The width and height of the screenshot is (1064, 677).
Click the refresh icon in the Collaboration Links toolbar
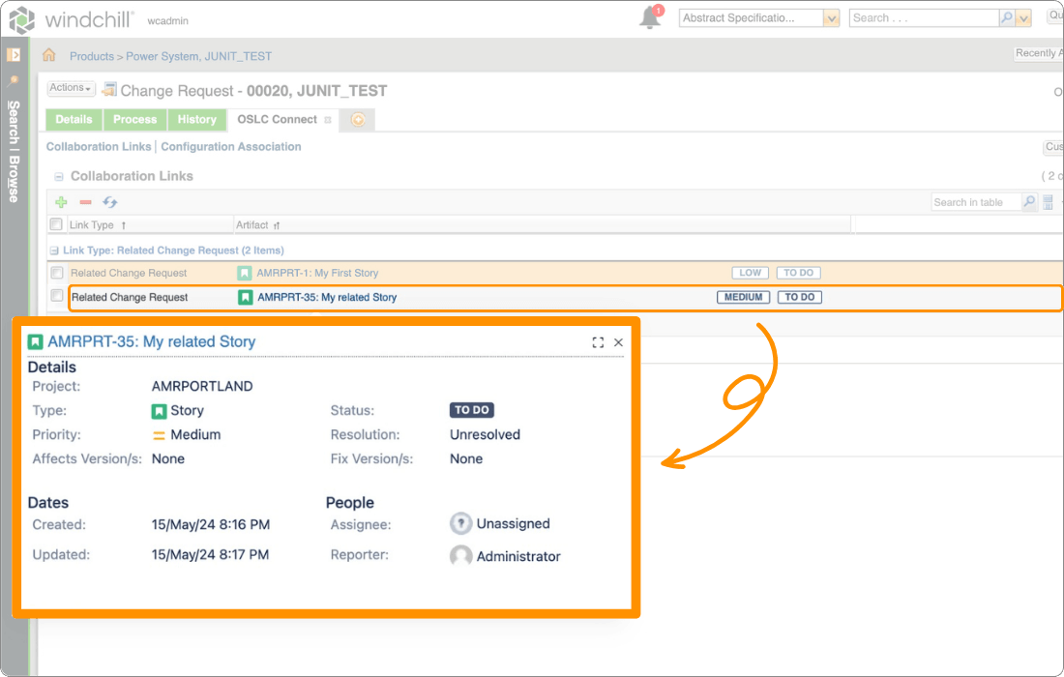point(108,201)
